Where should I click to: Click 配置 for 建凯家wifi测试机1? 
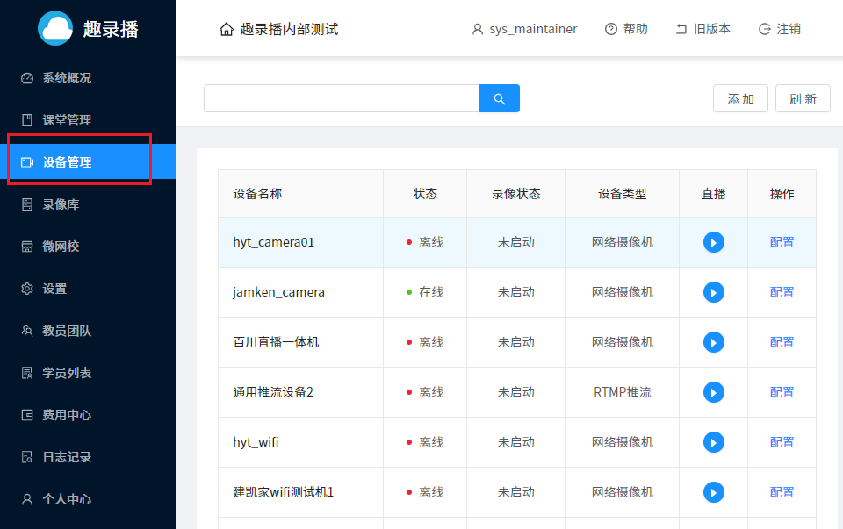pyautogui.click(x=782, y=492)
